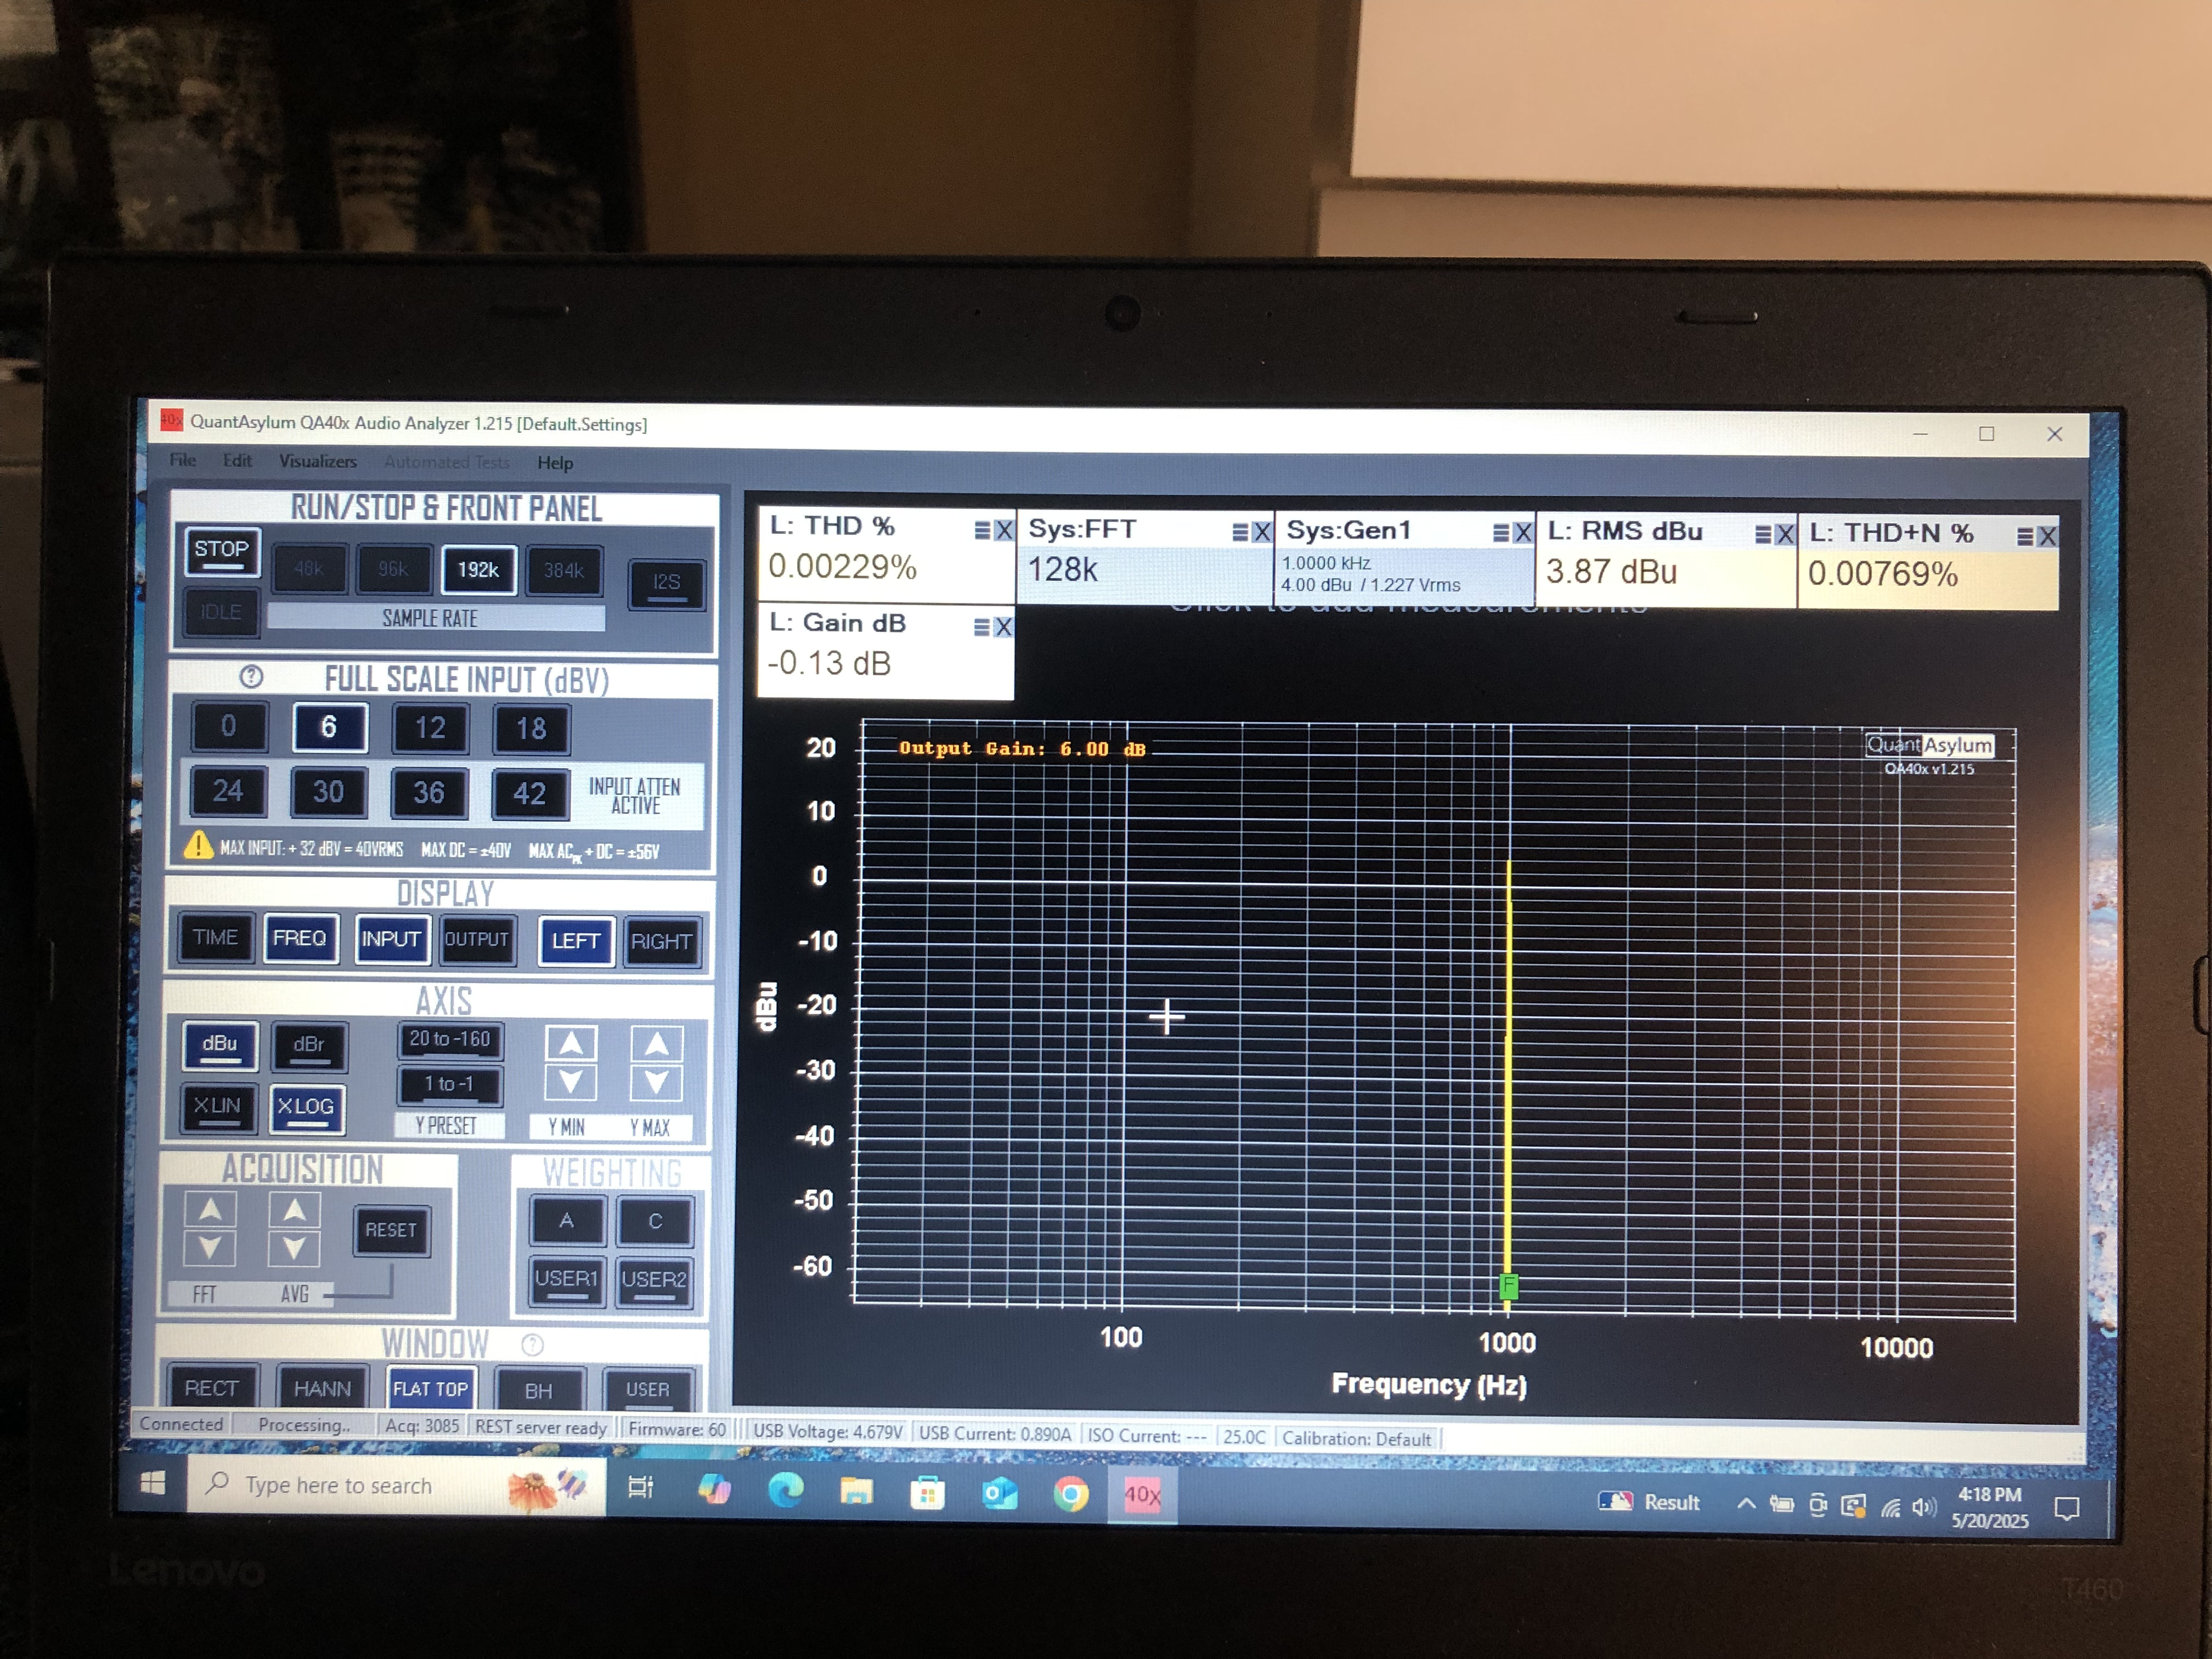Screen dimensions: 2212x1659
Task: Select the BH window
Action: (539, 1390)
